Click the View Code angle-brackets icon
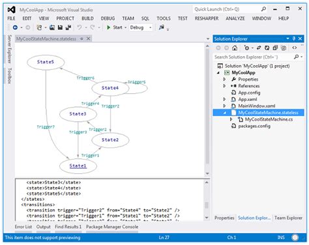This screenshot has height=245, width=309. [295, 48]
